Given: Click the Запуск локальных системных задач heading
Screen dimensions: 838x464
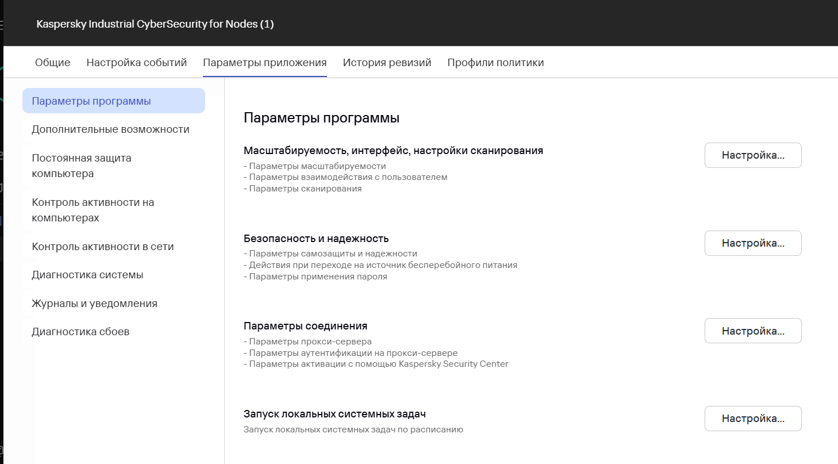Looking at the screenshot, I should 335,414.
